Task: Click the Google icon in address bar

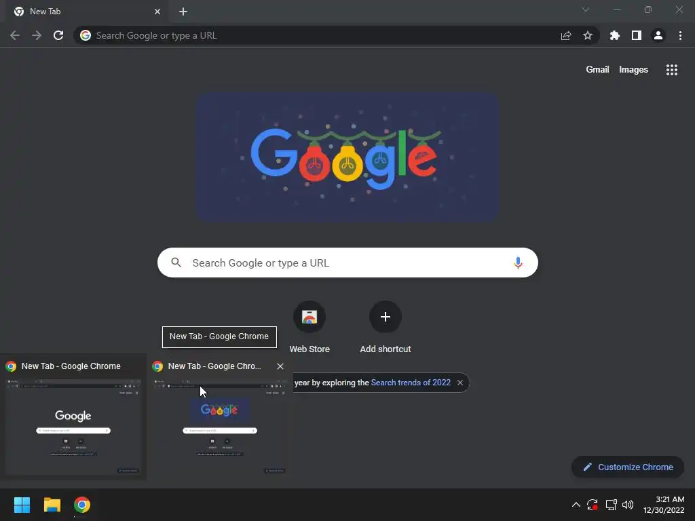Action: pos(86,35)
